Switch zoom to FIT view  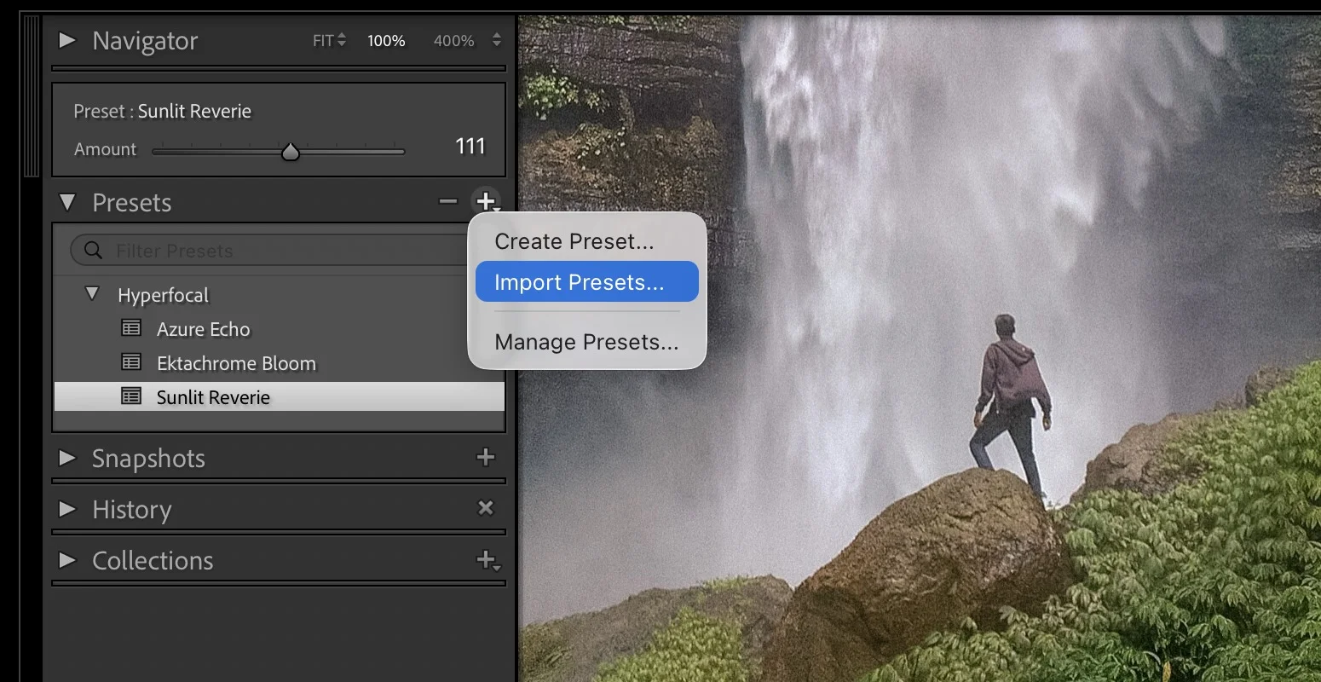click(x=321, y=40)
